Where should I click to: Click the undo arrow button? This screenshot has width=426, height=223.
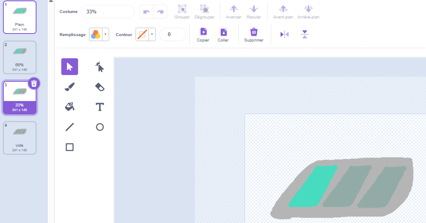[147, 12]
